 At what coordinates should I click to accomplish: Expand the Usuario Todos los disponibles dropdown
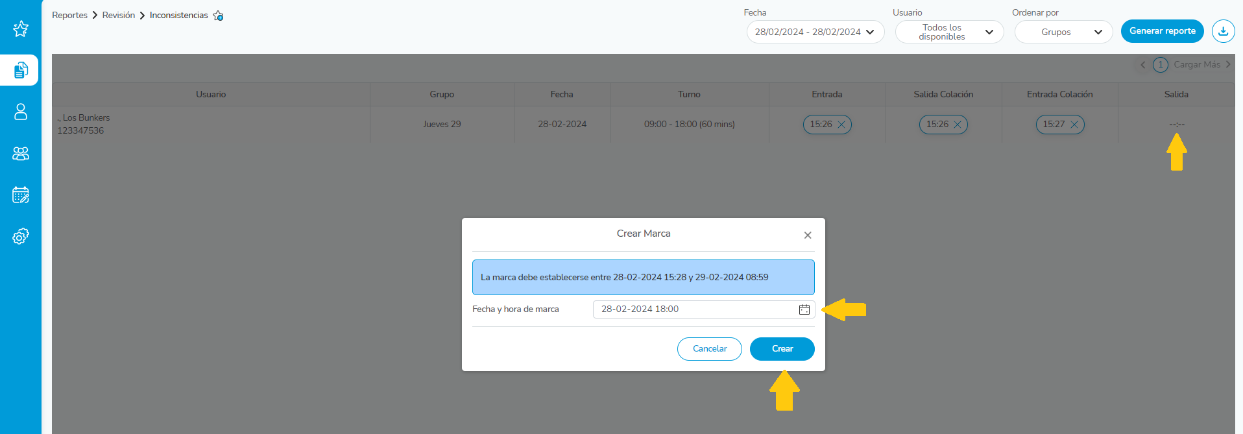[949, 32]
